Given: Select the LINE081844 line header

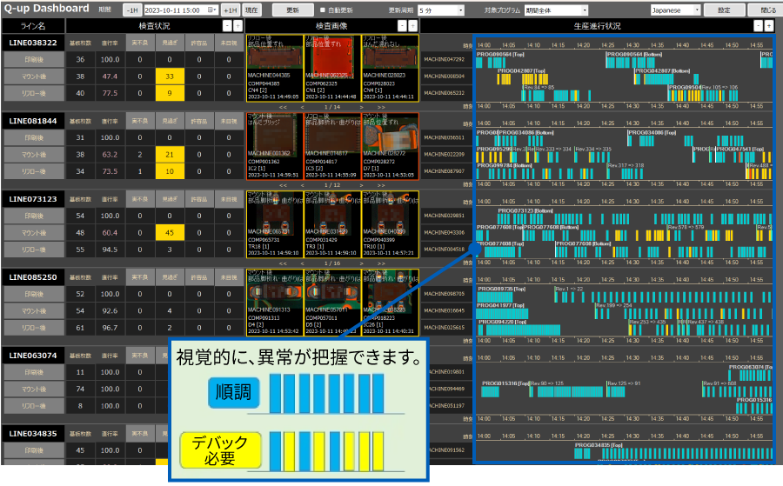Looking at the screenshot, I should pos(33,121).
